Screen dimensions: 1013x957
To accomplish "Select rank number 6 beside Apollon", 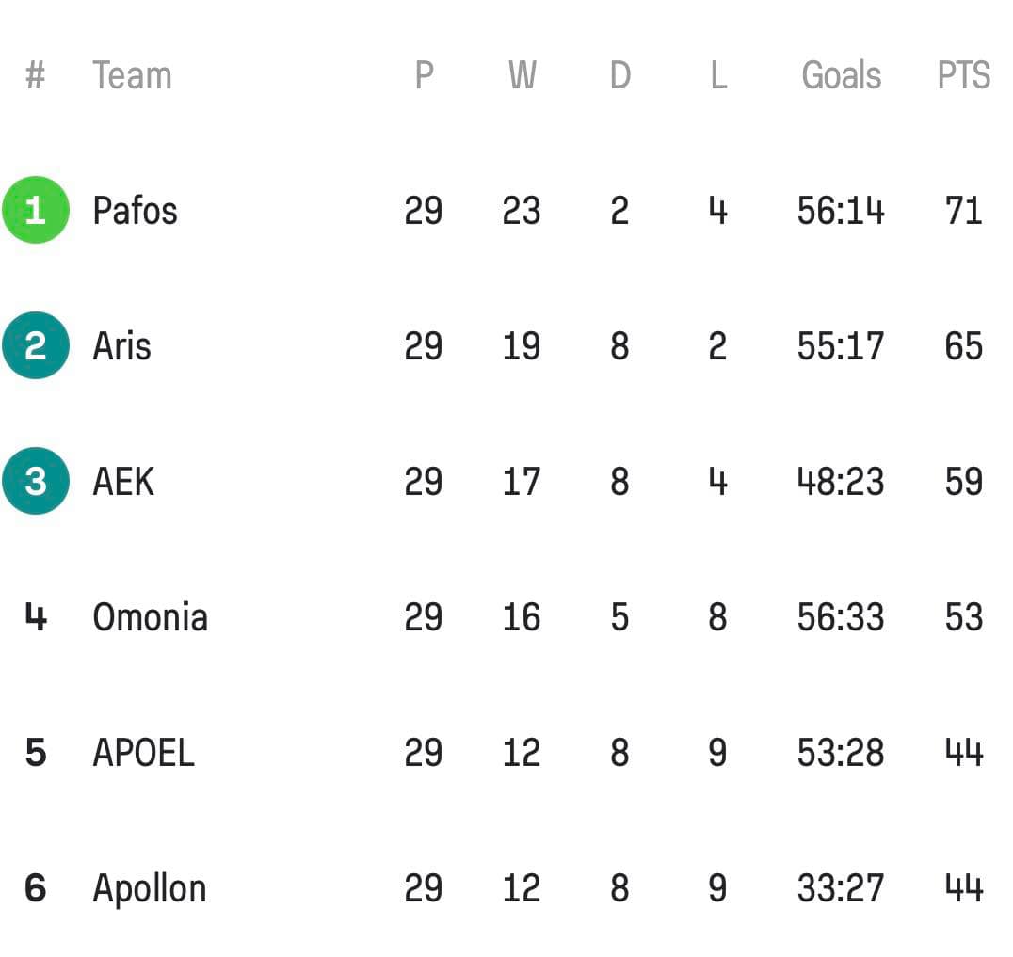I will click(x=36, y=888).
